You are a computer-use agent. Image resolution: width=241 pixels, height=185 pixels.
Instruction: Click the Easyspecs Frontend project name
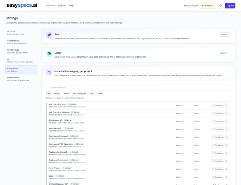click(x=58, y=136)
